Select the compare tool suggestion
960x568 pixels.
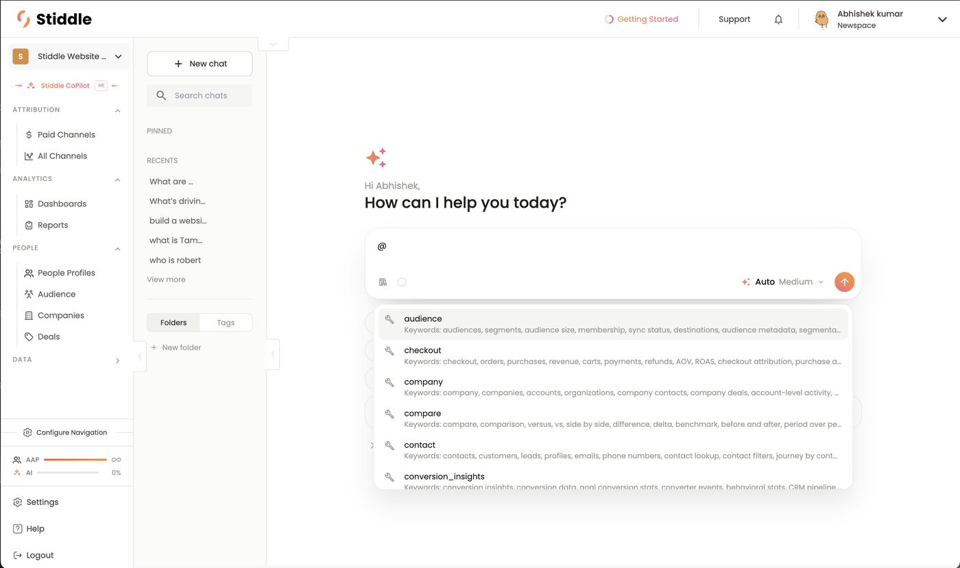click(x=613, y=419)
